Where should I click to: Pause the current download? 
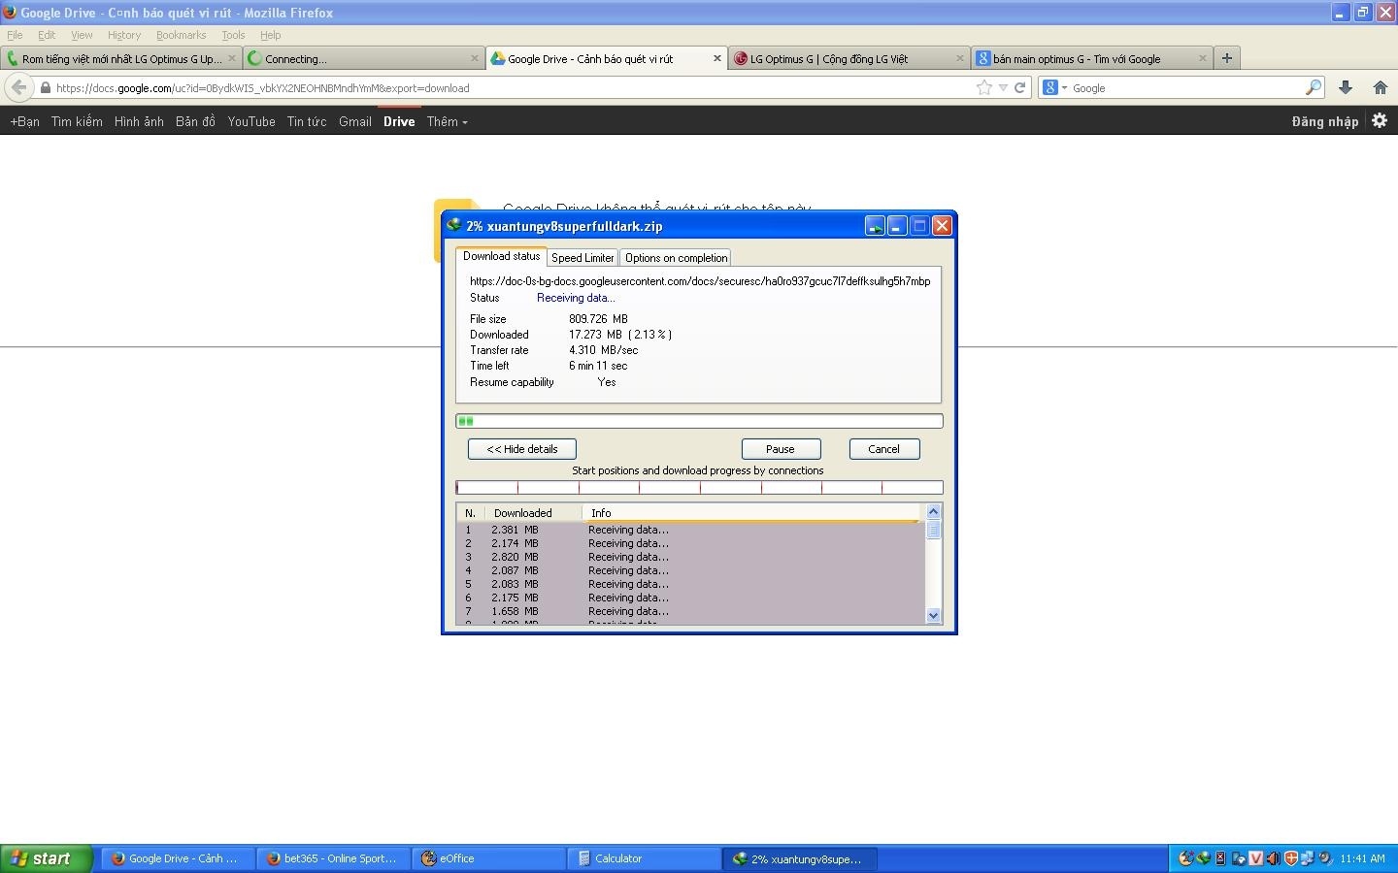781,449
